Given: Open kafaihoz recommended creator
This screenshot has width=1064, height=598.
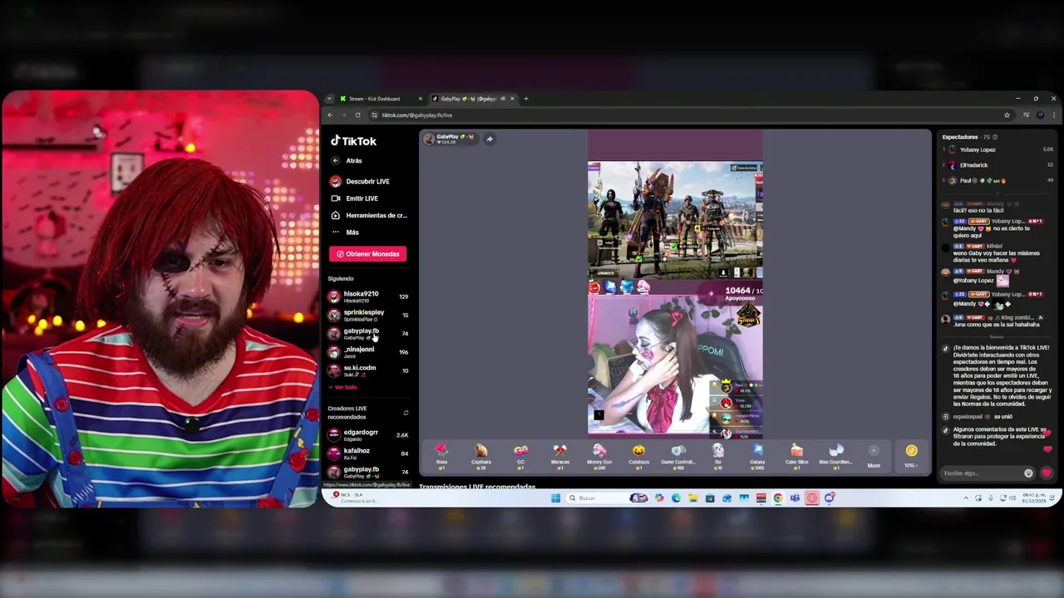Looking at the screenshot, I should click(368, 453).
